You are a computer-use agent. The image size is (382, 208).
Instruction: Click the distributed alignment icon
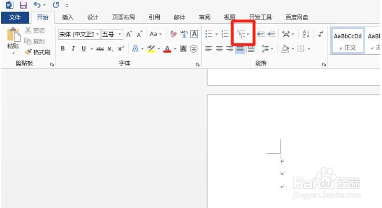[251, 49]
